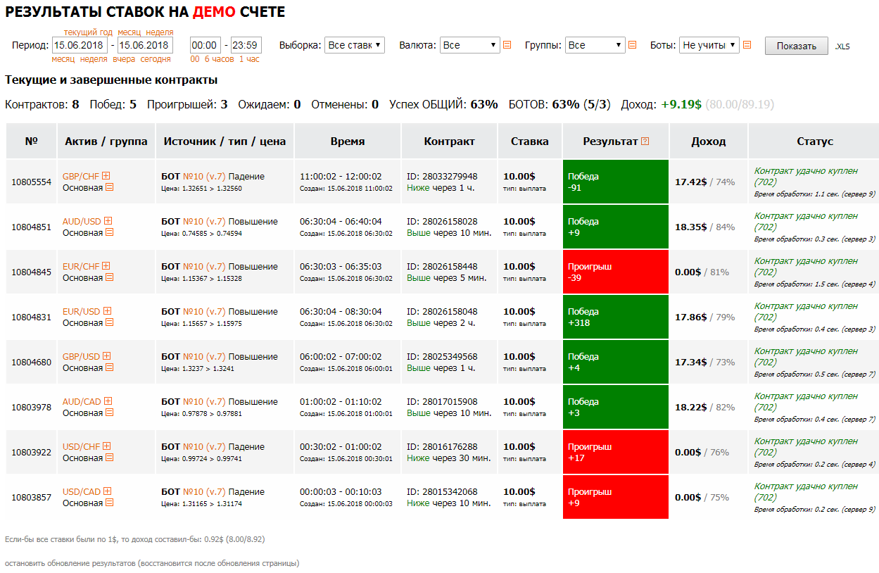Click the 00:00 start time field
The width and height of the screenshot is (879, 573).
coord(205,45)
